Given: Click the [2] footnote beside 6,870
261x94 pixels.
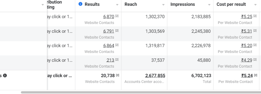Looking at the screenshot, I should (x=117, y=16).
